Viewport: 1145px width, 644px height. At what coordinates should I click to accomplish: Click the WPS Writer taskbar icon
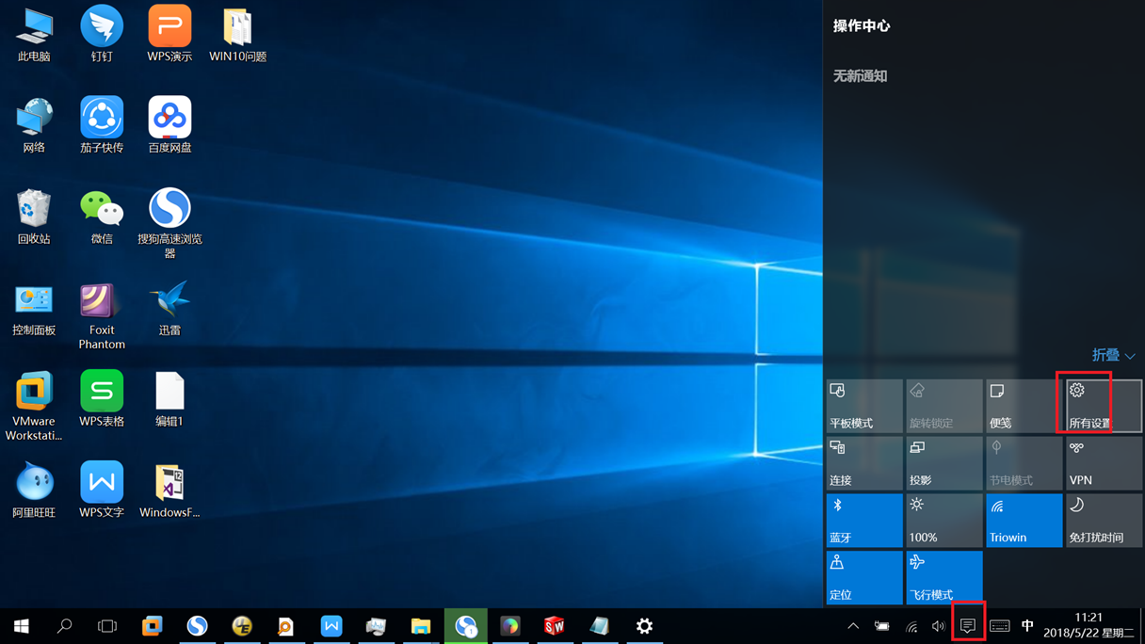pos(331,626)
